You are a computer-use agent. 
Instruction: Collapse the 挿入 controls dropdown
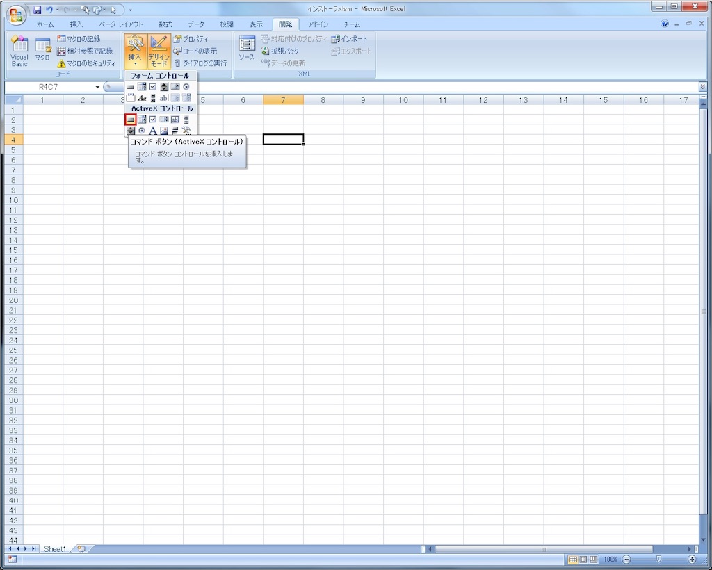coord(136,51)
